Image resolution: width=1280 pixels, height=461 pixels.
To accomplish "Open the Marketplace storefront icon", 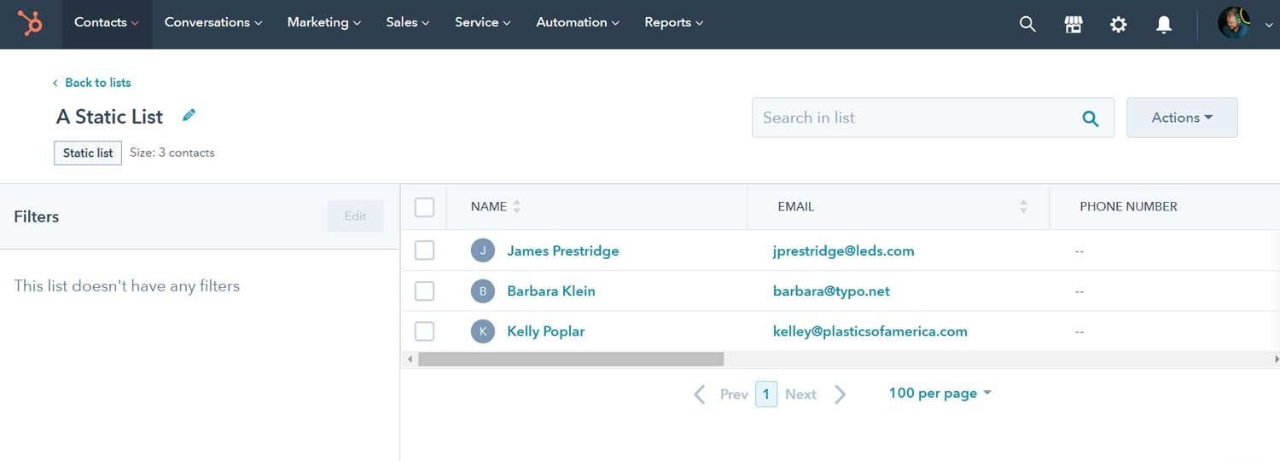I will [x=1073, y=24].
